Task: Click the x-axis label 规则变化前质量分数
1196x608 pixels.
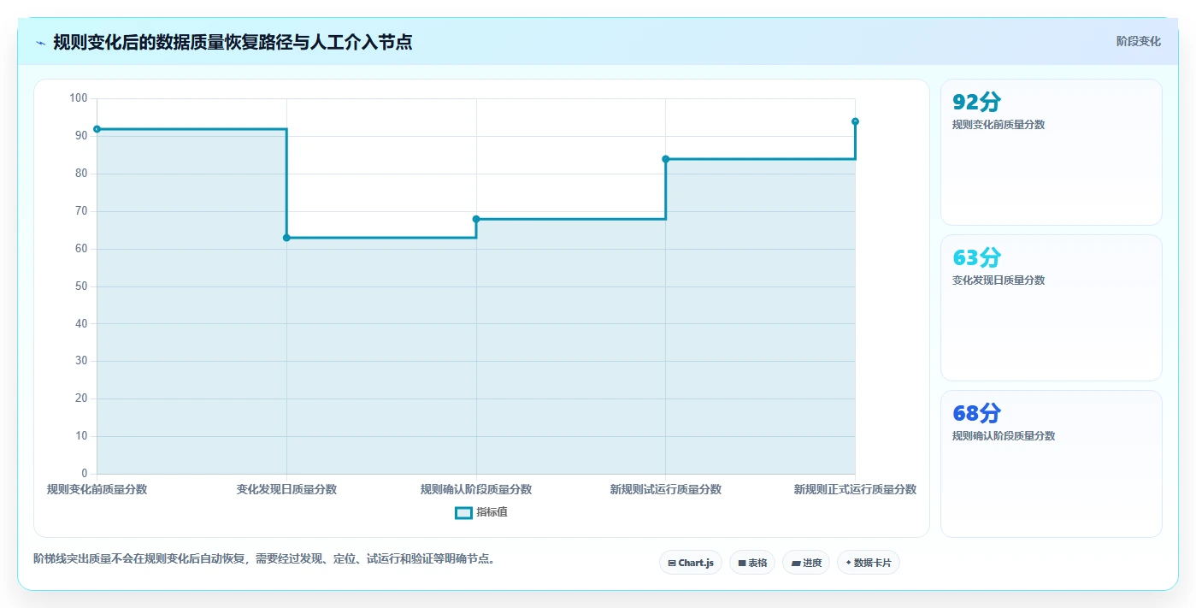Action: 97,490
